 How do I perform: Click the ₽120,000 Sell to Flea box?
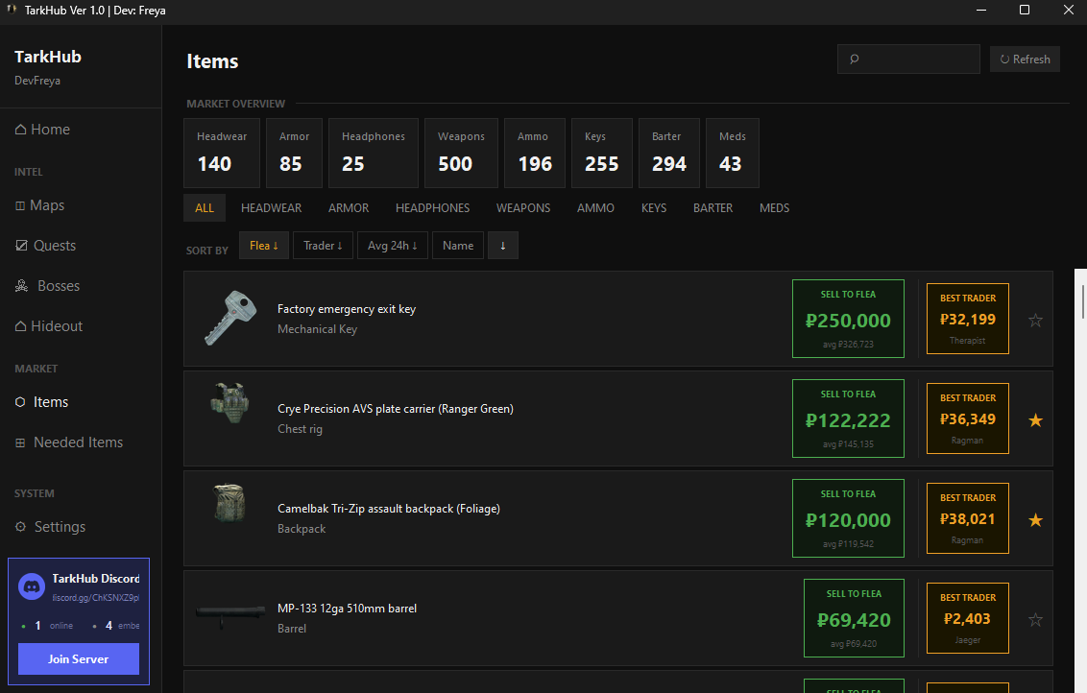click(848, 518)
